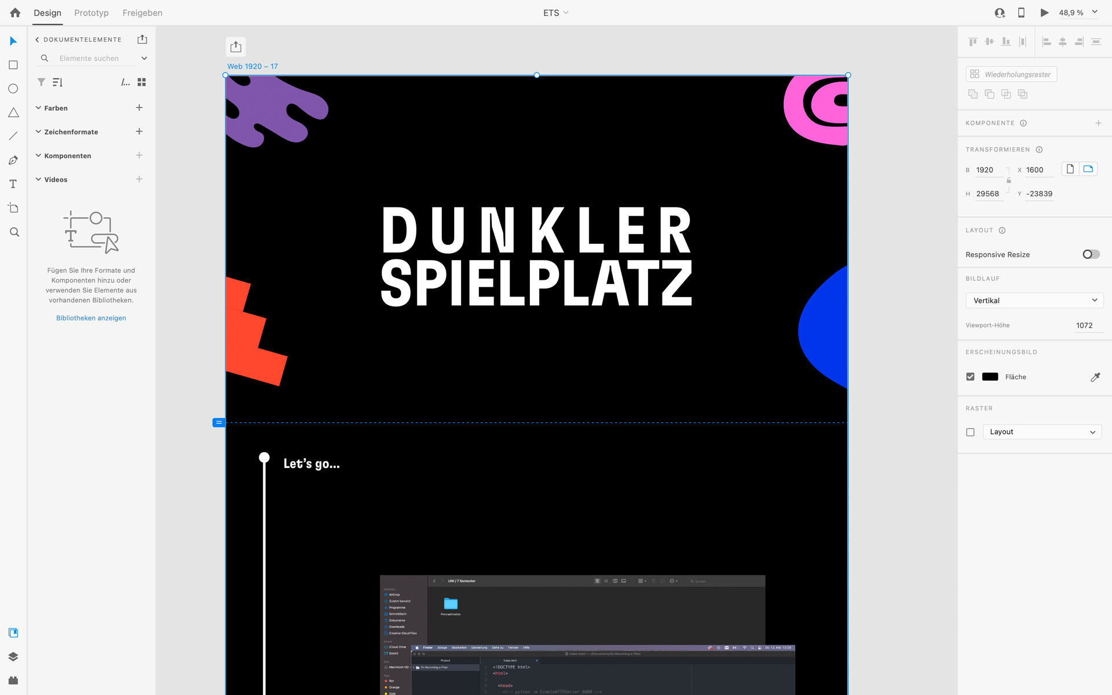Go to the Home screen icon

[15, 13]
